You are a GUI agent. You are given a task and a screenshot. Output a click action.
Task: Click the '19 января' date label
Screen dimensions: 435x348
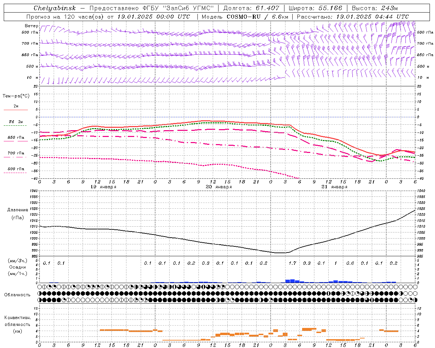(x=103, y=187)
